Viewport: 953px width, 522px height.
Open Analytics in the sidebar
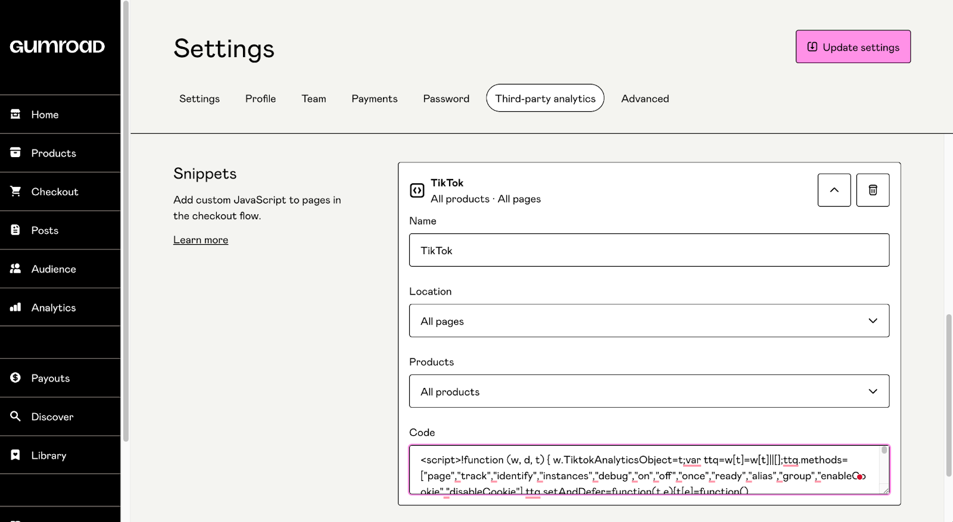[x=60, y=307]
